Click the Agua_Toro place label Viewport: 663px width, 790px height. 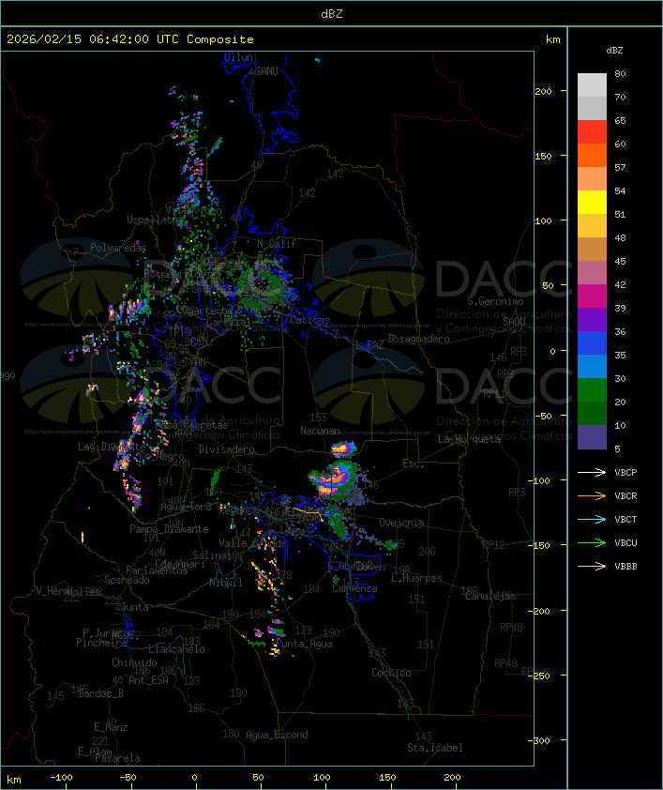[186, 507]
